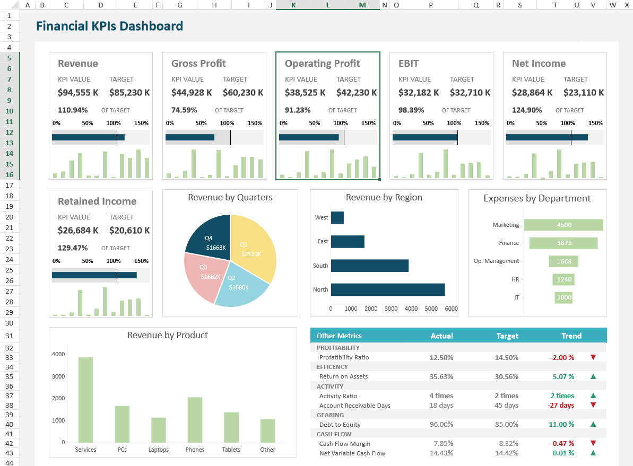
Task: Select the Services bar in Revenue by Product
Action: pyautogui.click(x=85, y=400)
